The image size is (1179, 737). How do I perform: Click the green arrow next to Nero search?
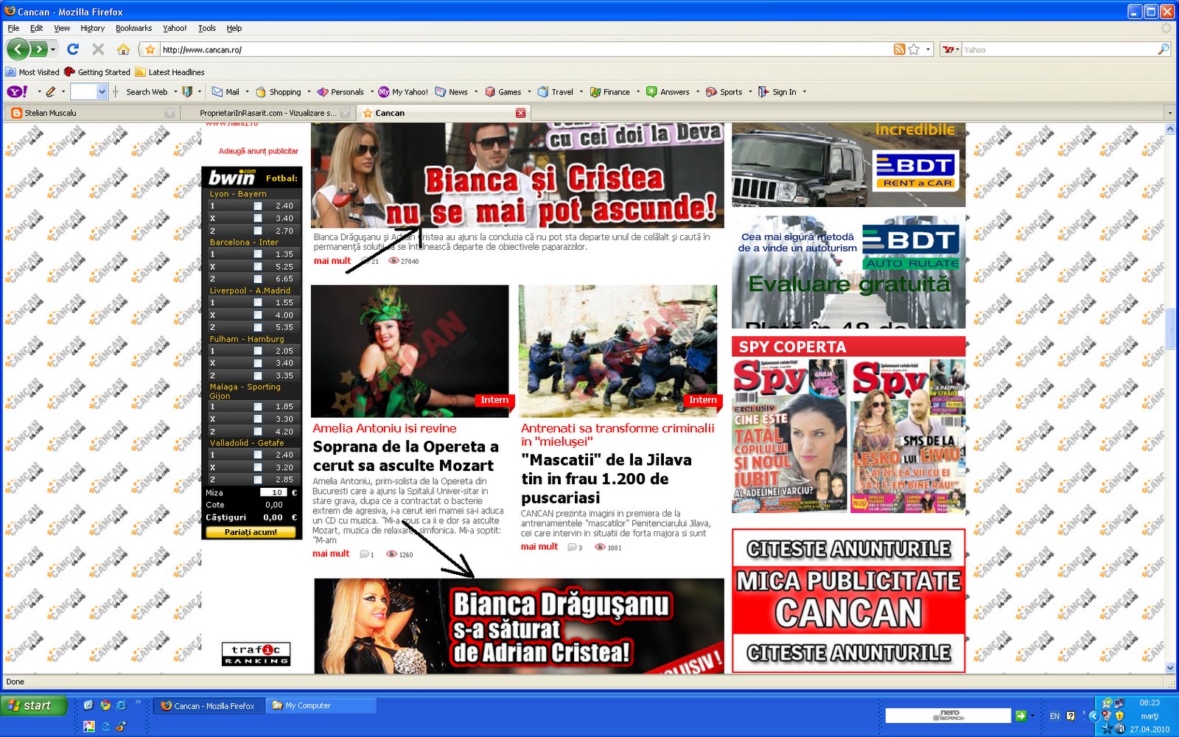[1021, 715]
